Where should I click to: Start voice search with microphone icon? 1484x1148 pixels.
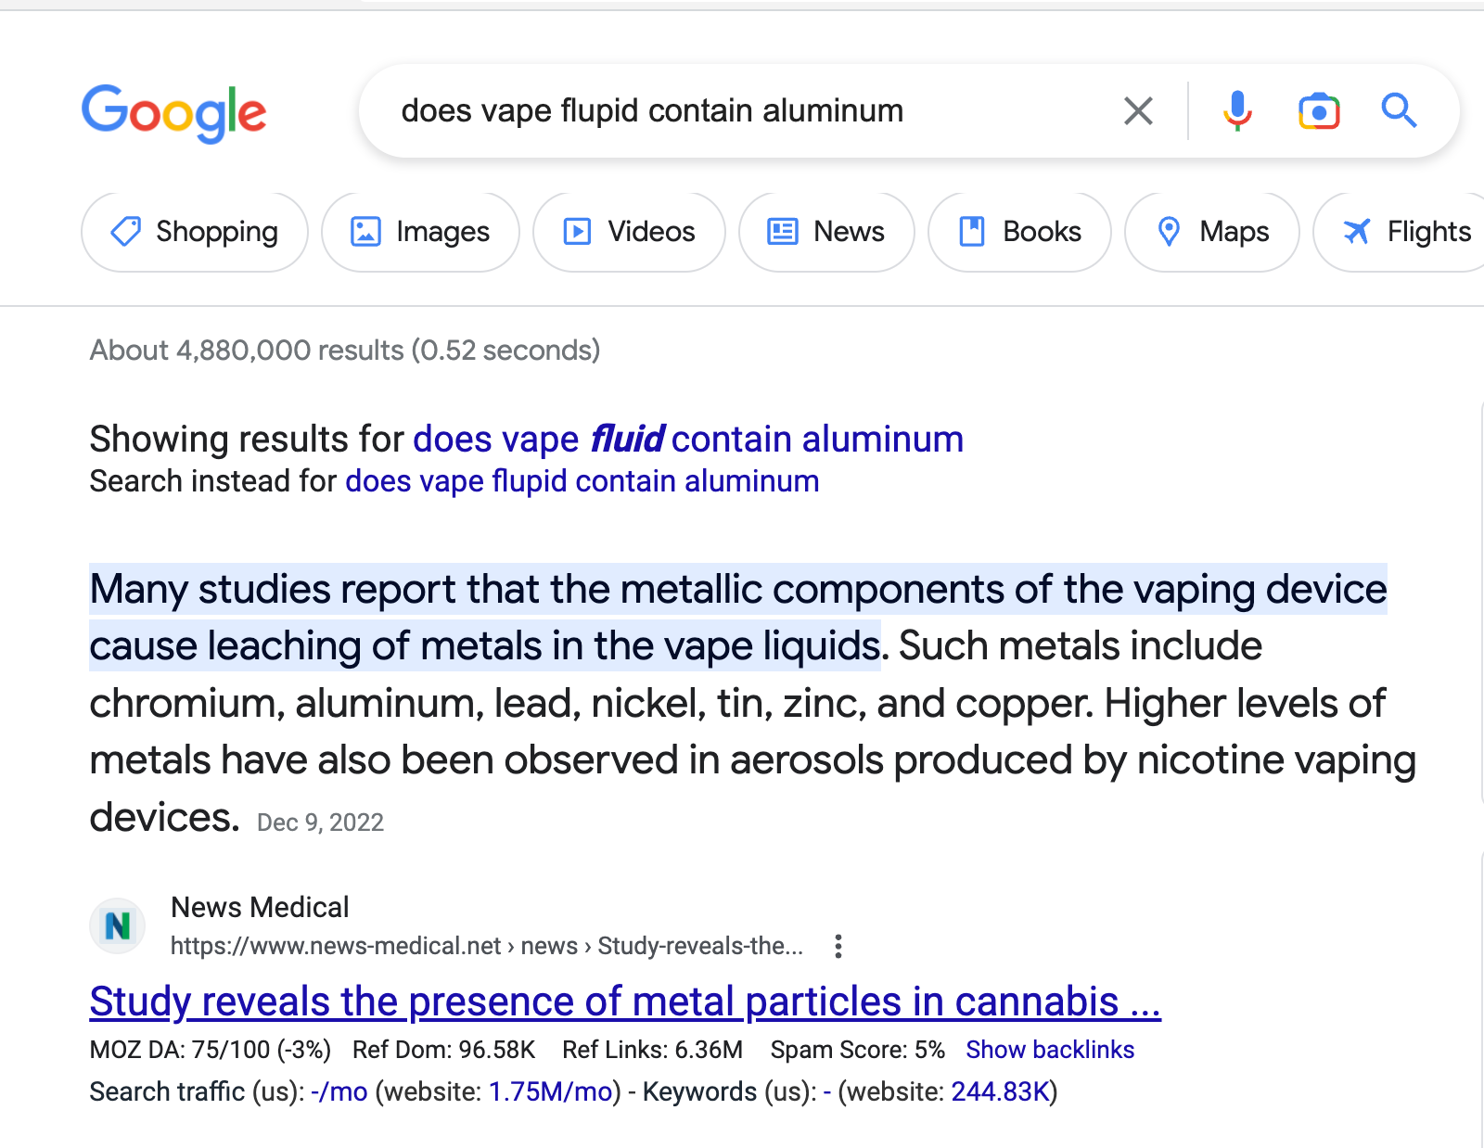click(1237, 111)
